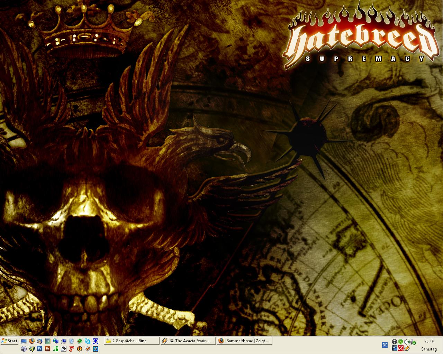Open the address book quick launch icon
Image resolution: width=443 pixels, height=354 pixels.
[48, 341]
